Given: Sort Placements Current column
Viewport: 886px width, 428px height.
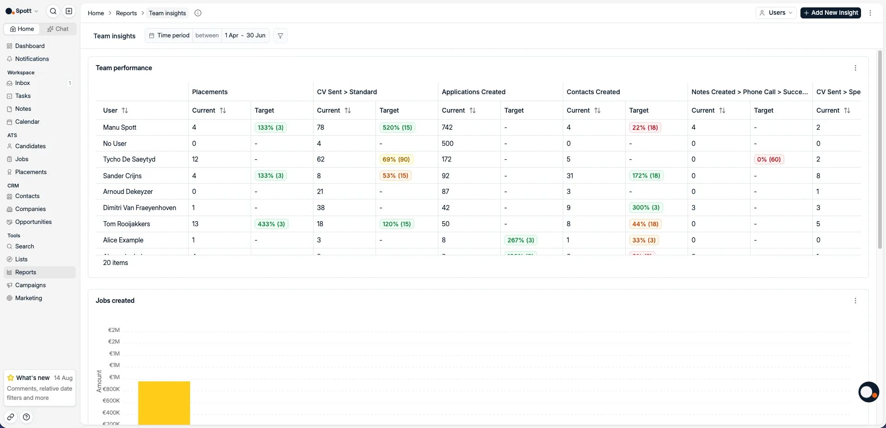Looking at the screenshot, I should coord(223,110).
